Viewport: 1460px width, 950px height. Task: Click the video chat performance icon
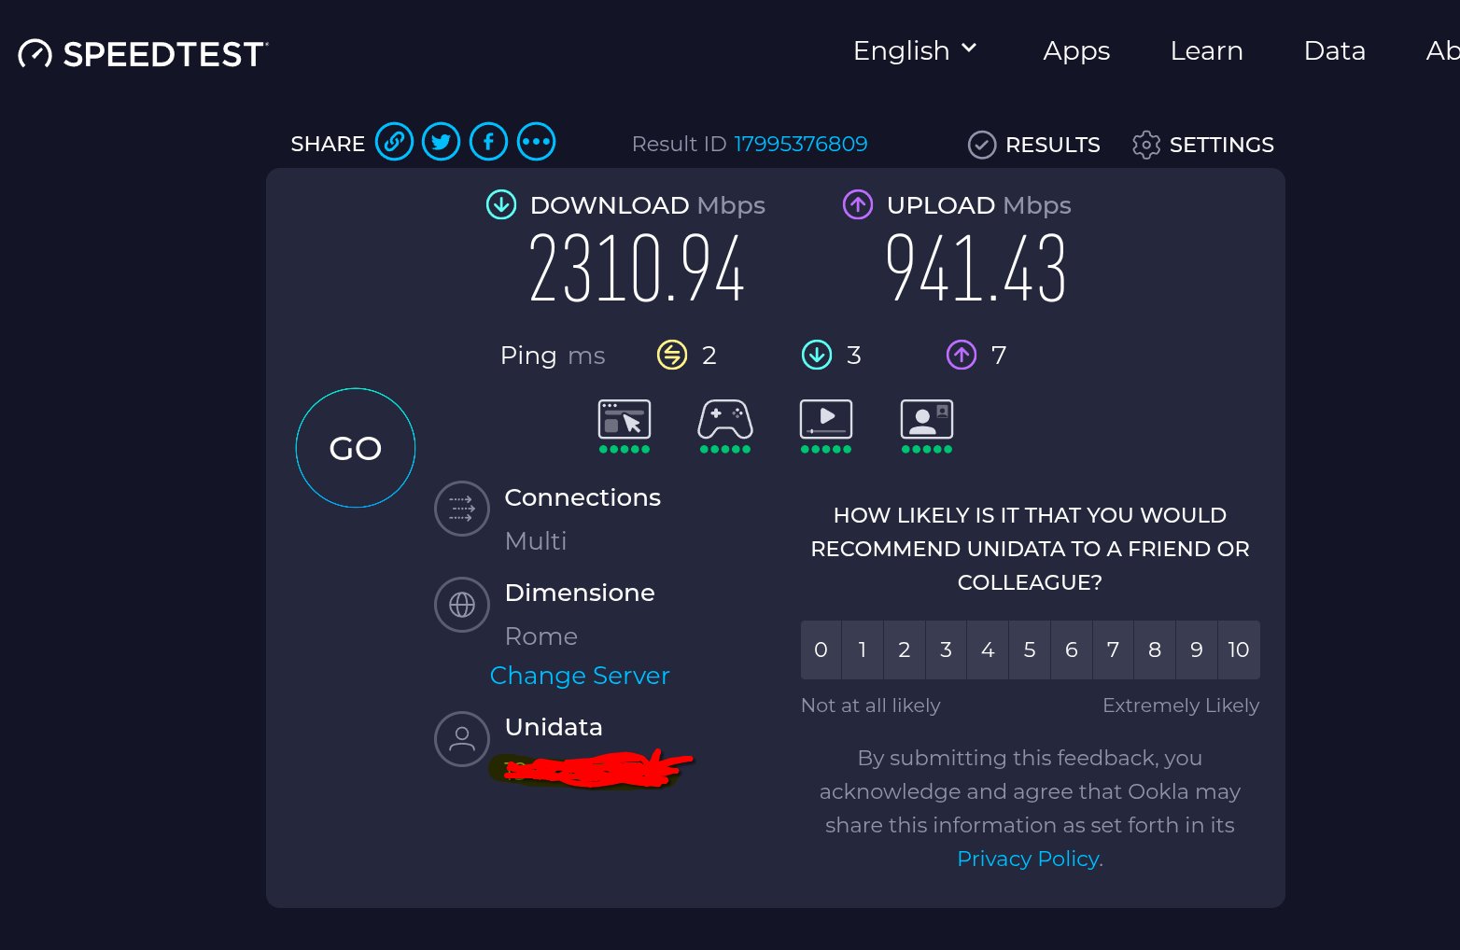(926, 421)
